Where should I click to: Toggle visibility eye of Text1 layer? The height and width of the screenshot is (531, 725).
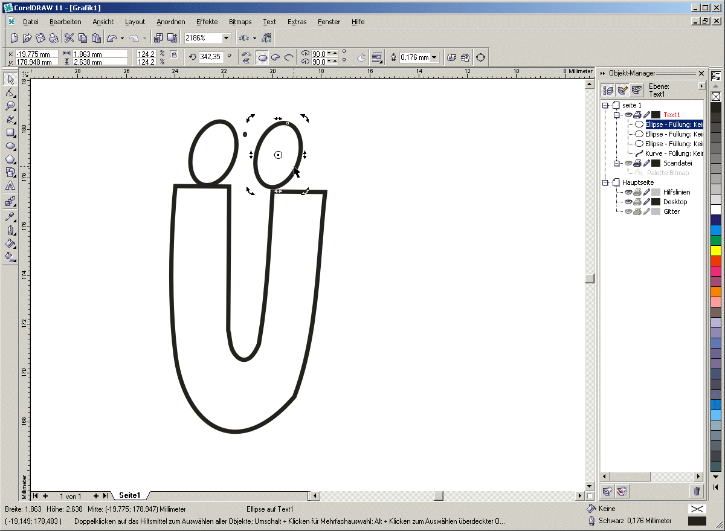tap(628, 115)
